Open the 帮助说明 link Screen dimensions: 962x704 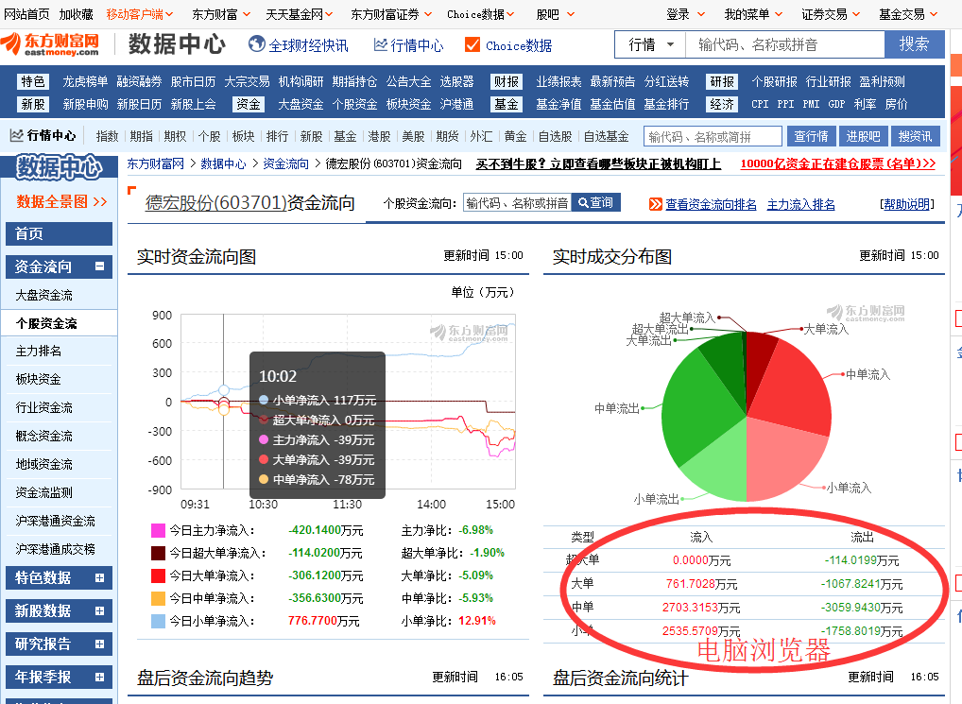(x=907, y=204)
